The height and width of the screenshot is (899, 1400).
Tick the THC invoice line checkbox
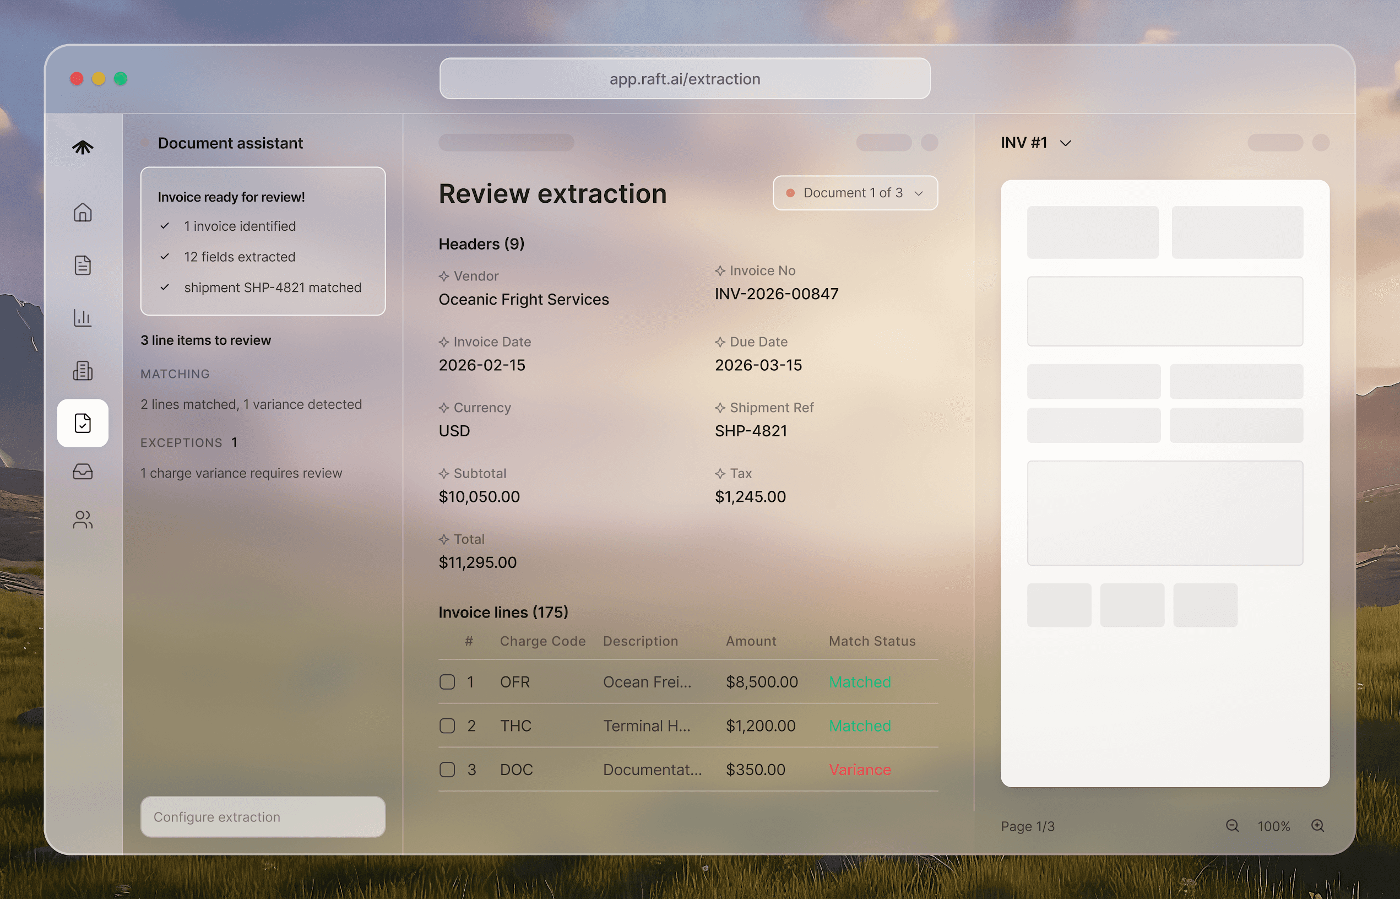click(x=447, y=725)
